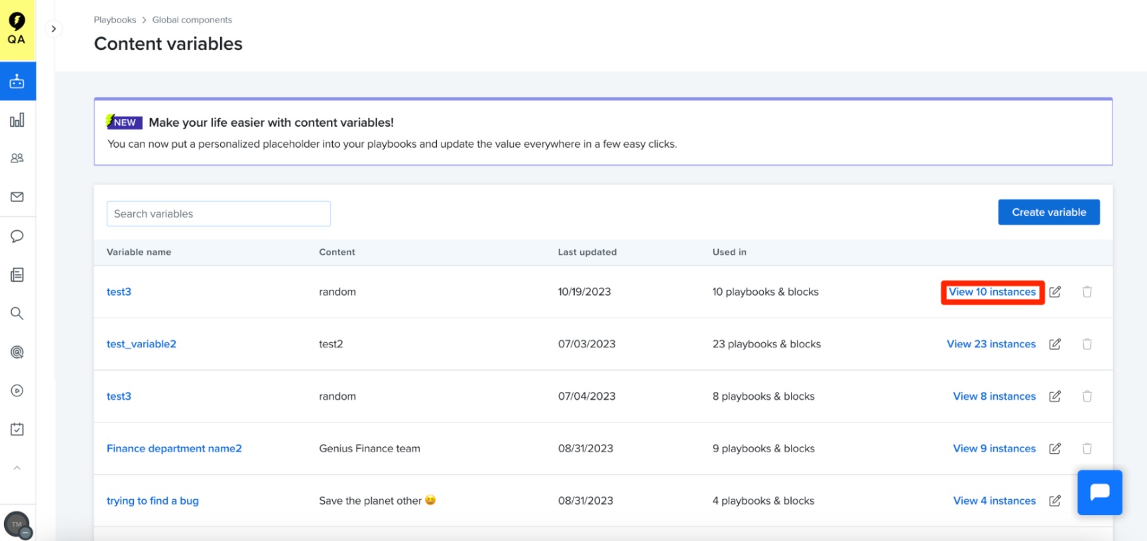Open the calendar checkmark icon in sidebar
Screen dimensions: 1147x541
click(x=17, y=429)
